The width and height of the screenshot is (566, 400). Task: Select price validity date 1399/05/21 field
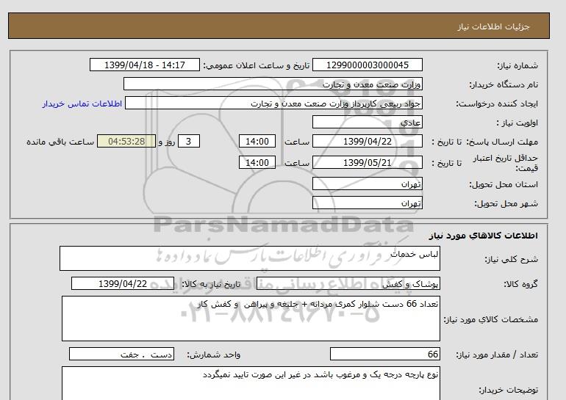coord(367,162)
